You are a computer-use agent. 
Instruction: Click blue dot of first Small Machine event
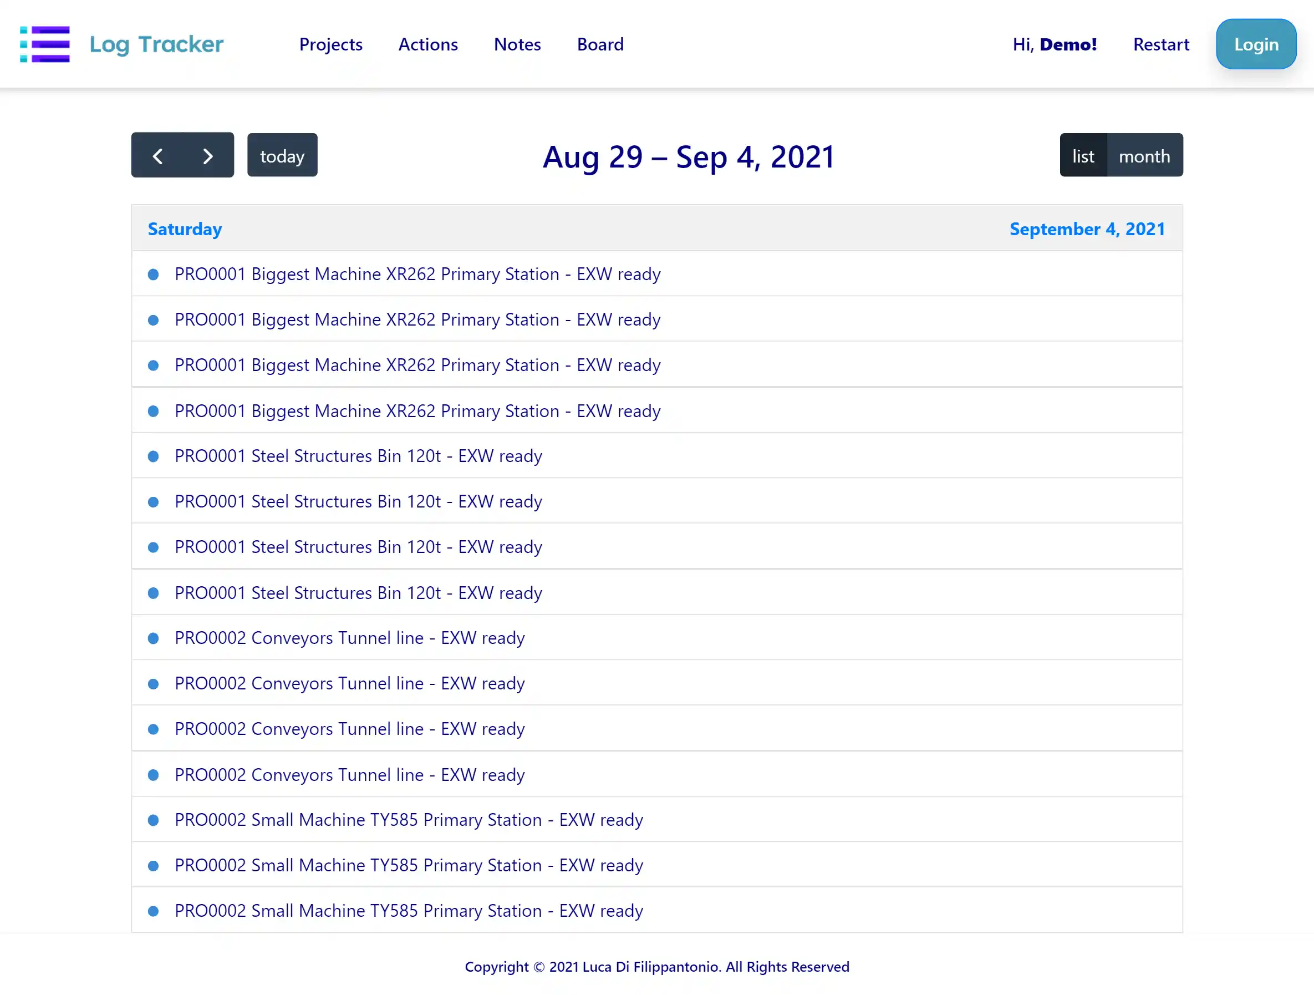[x=153, y=820]
